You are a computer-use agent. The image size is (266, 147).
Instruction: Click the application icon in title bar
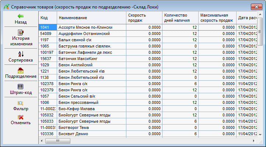(7, 7)
